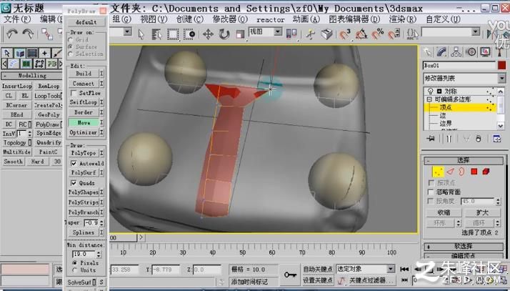Toggle the Window/Crossing selection icon
Screen dimensions: 510x291
pyautogui.click(x=189, y=34)
